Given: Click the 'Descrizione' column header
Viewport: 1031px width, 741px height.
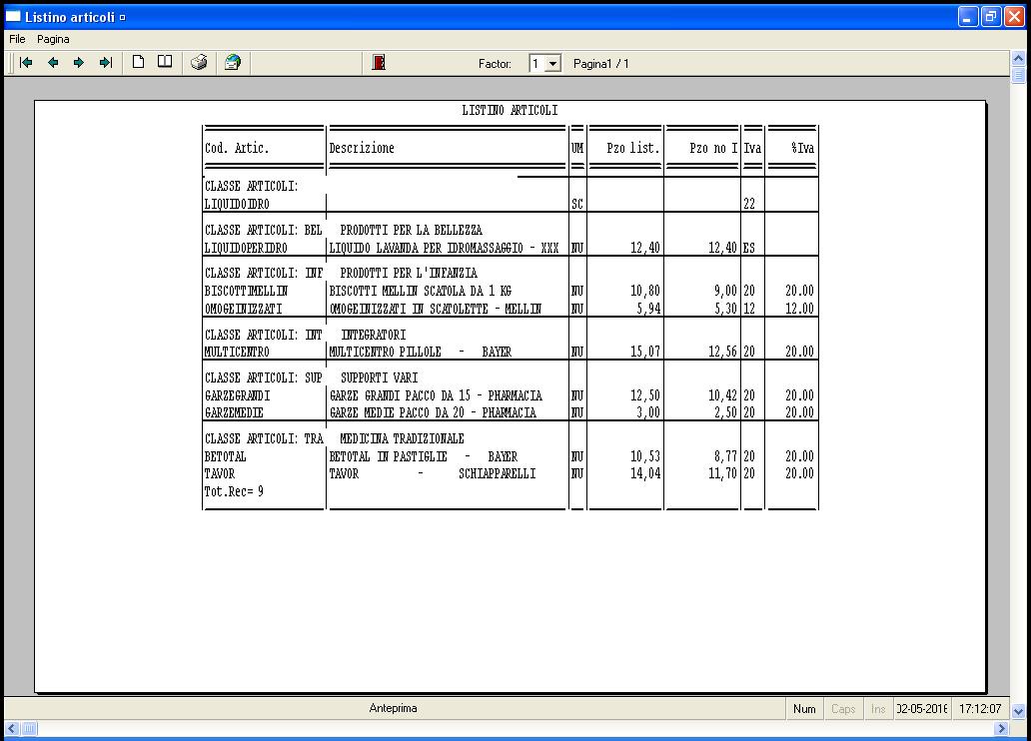Looking at the screenshot, I should [x=362, y=148].
